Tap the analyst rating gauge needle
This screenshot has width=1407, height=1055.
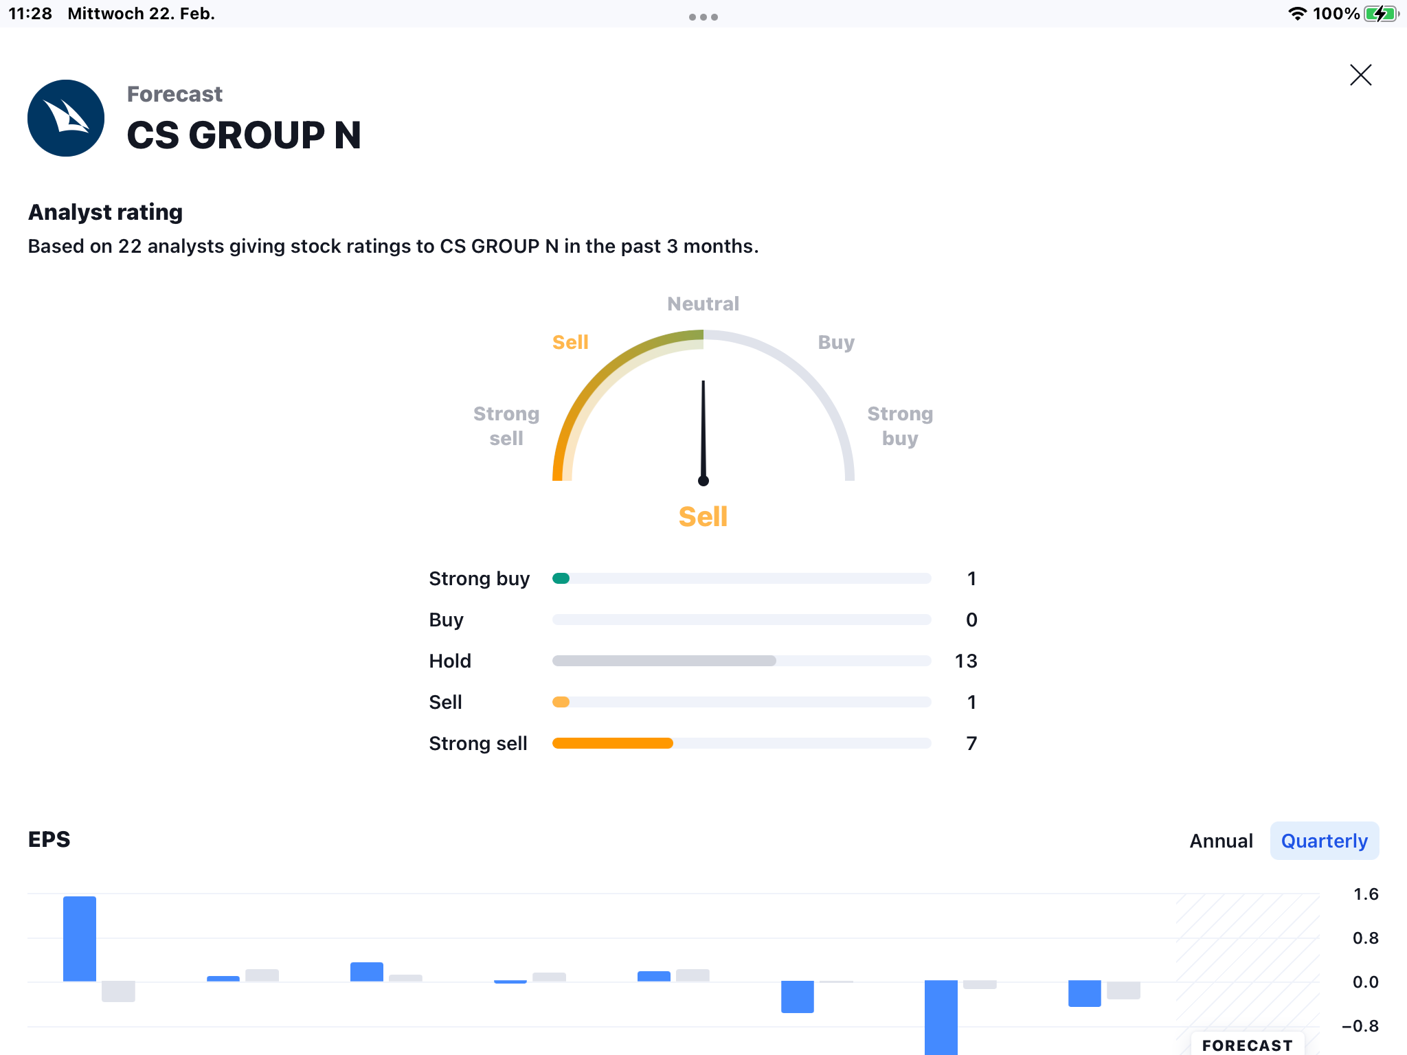(703, 431)
